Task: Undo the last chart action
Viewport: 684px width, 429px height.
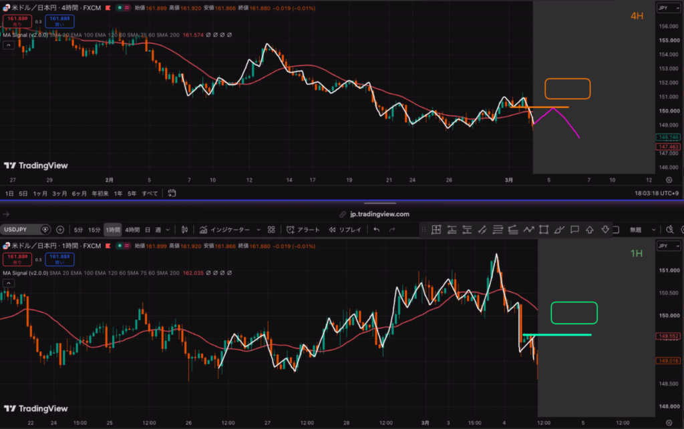Action: pos(377,230)
